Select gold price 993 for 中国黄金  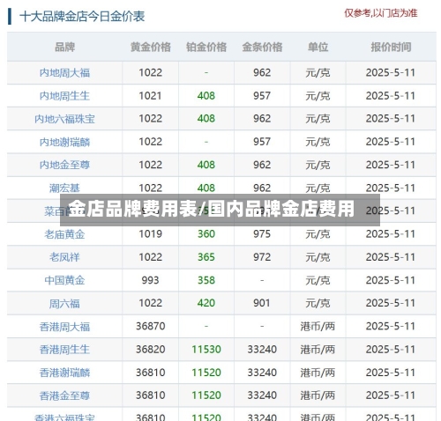(150, 280)
